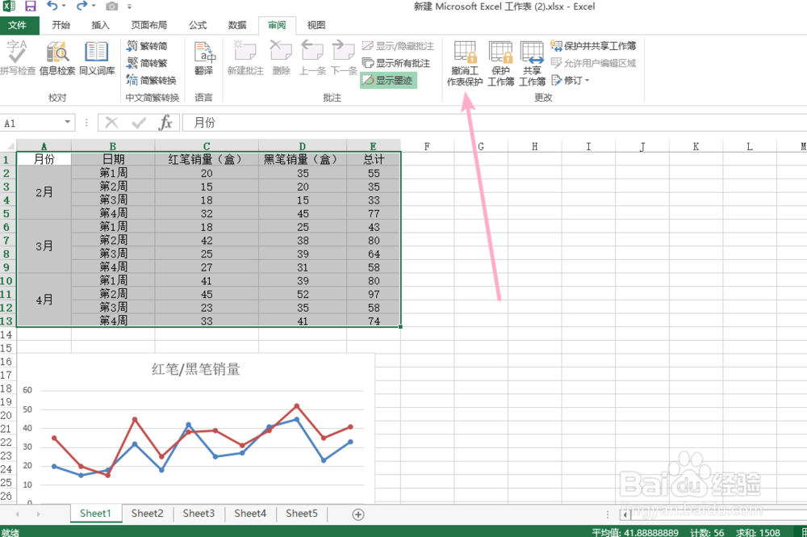Viewport: 807px width, 537px height.
Task: Toggle 显示墨迹 ink display off
Action: (x=387, y=80)
